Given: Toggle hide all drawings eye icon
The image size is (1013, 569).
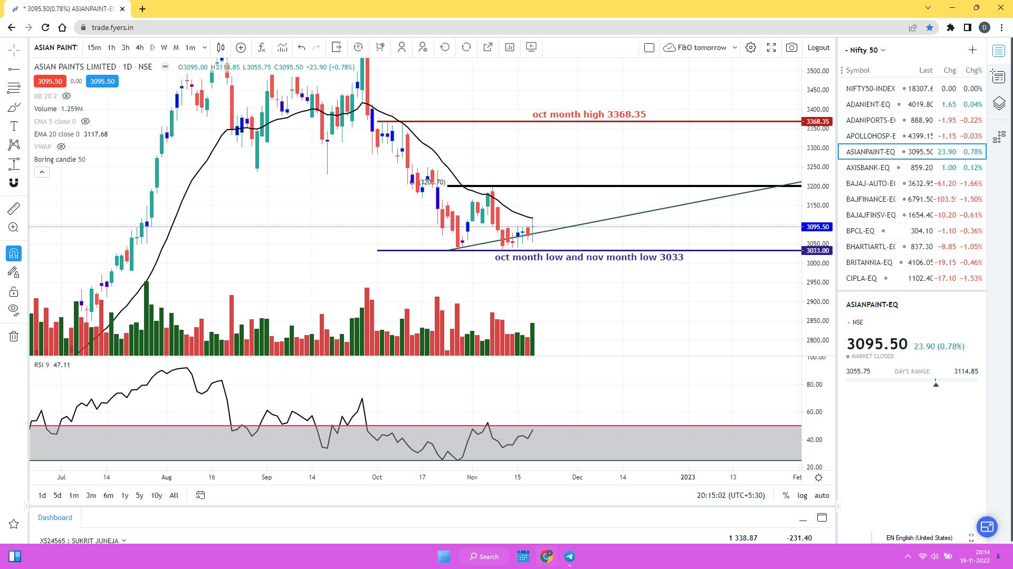Looking at the screenshot, I should 14,310.
